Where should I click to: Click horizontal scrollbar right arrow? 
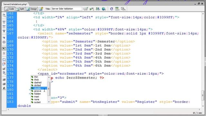click(200, 110)
